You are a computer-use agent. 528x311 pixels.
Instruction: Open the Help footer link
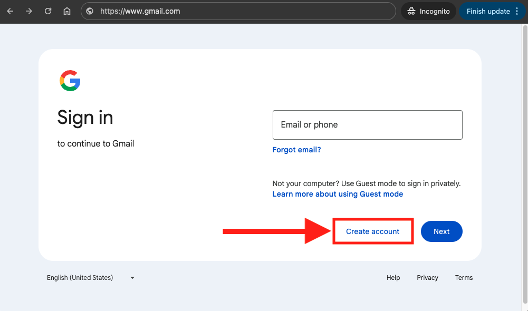click(x=393, y=278)
